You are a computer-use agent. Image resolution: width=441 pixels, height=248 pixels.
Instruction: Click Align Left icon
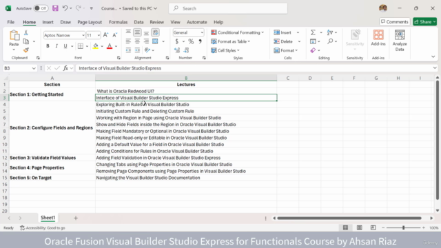[128, 41]
